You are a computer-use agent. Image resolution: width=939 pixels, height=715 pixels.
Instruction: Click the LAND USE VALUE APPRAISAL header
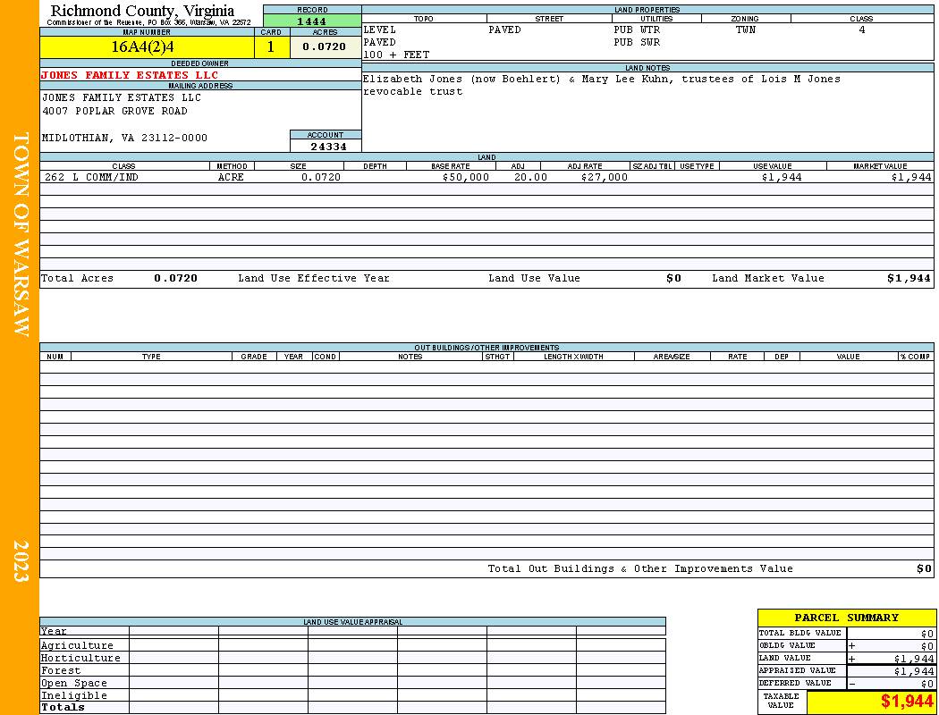352,622
